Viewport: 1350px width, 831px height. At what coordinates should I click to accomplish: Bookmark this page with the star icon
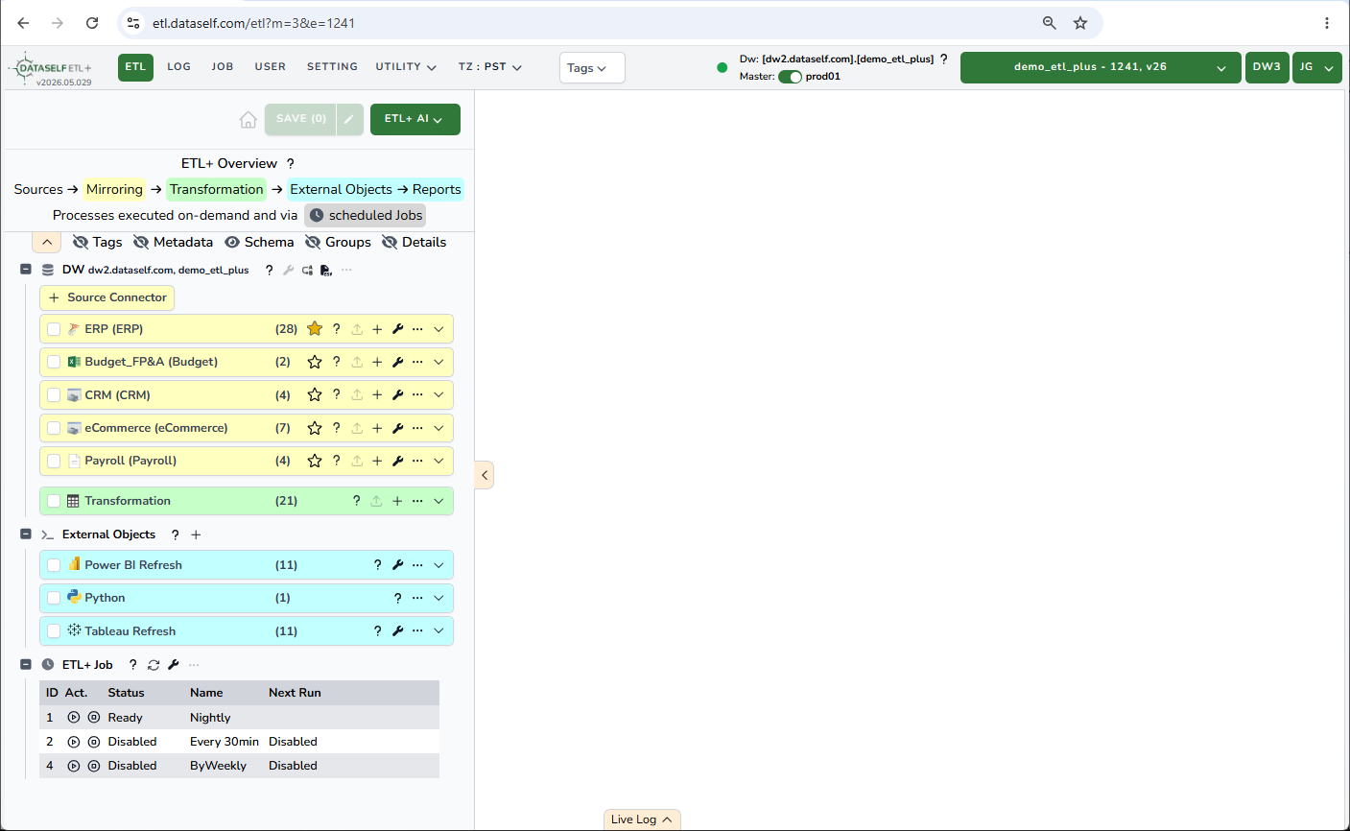1080,23
